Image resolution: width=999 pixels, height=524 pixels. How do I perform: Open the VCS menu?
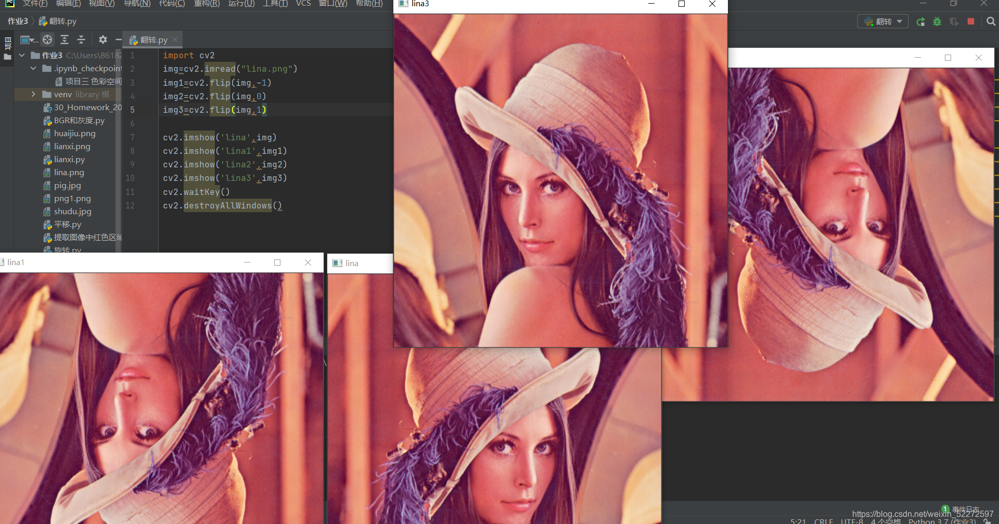(x=303, y=3)
